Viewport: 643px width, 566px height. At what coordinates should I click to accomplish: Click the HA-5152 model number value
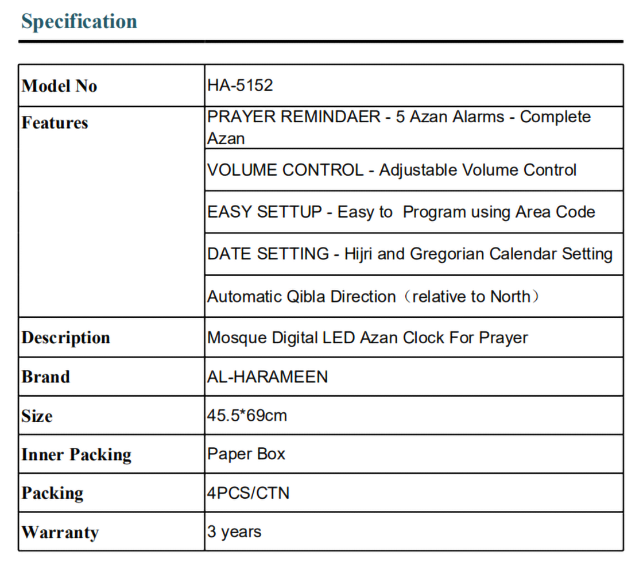[240, 86]
